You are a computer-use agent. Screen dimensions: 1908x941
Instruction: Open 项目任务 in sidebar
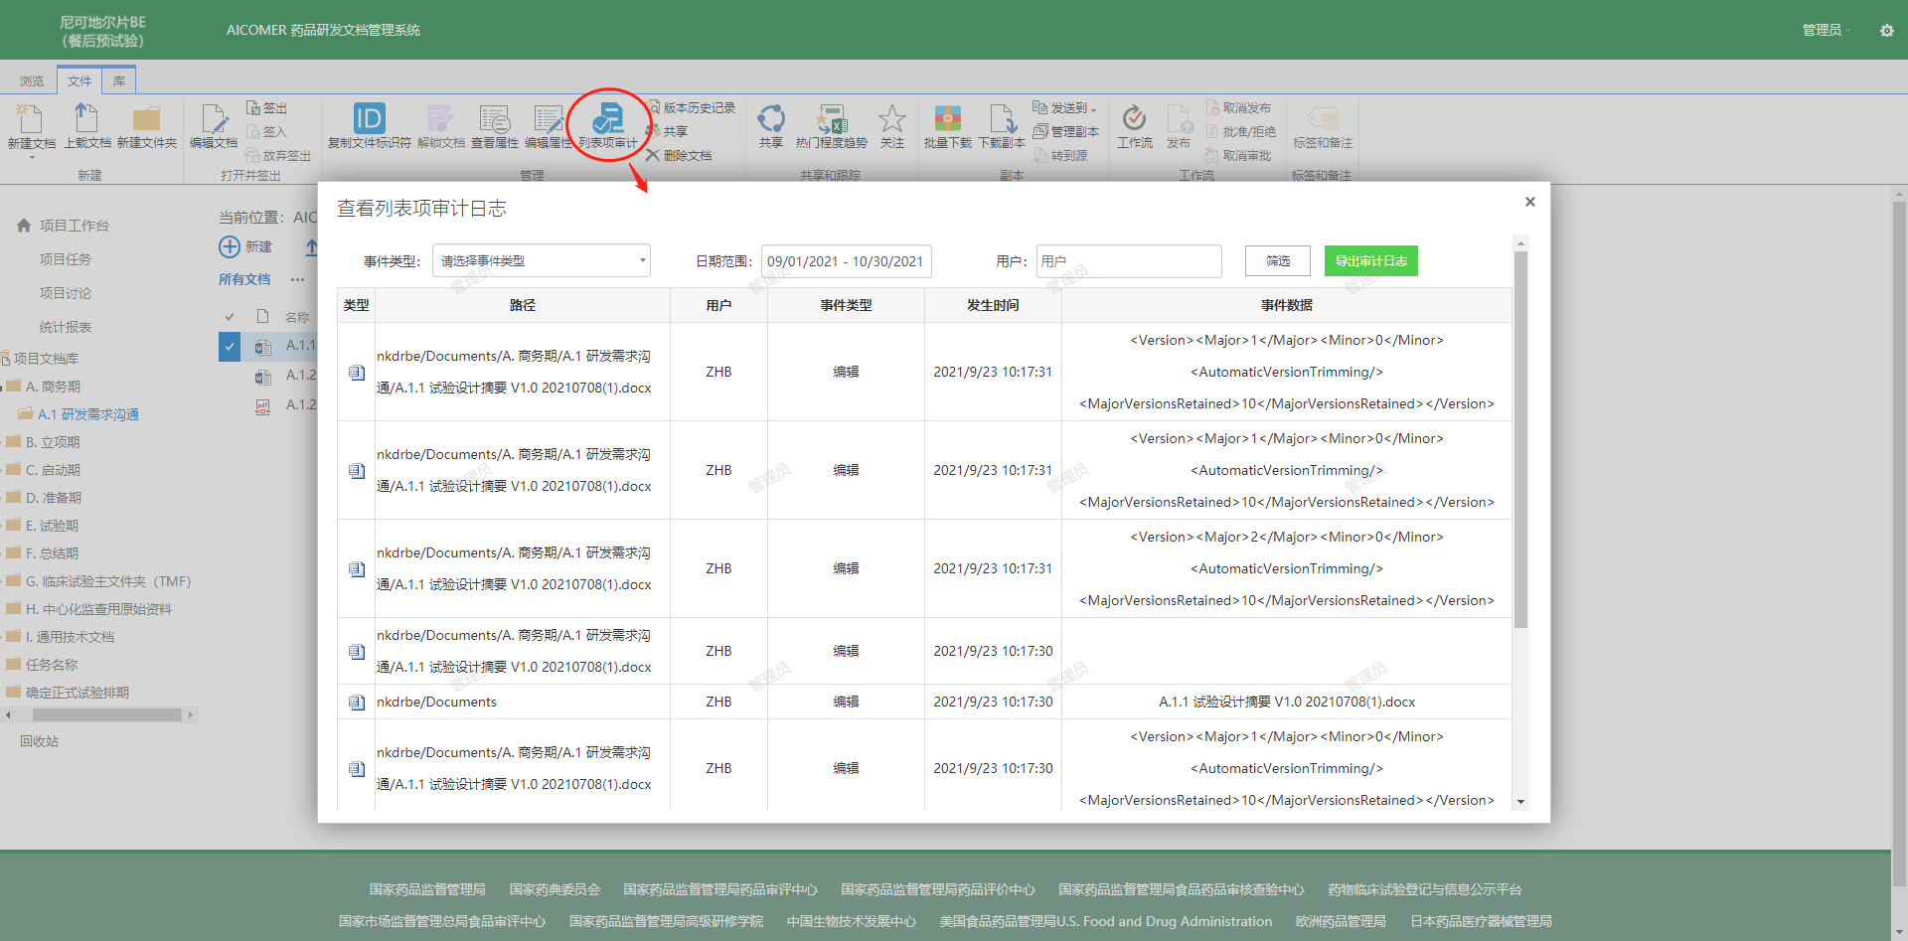pos(66,259)
